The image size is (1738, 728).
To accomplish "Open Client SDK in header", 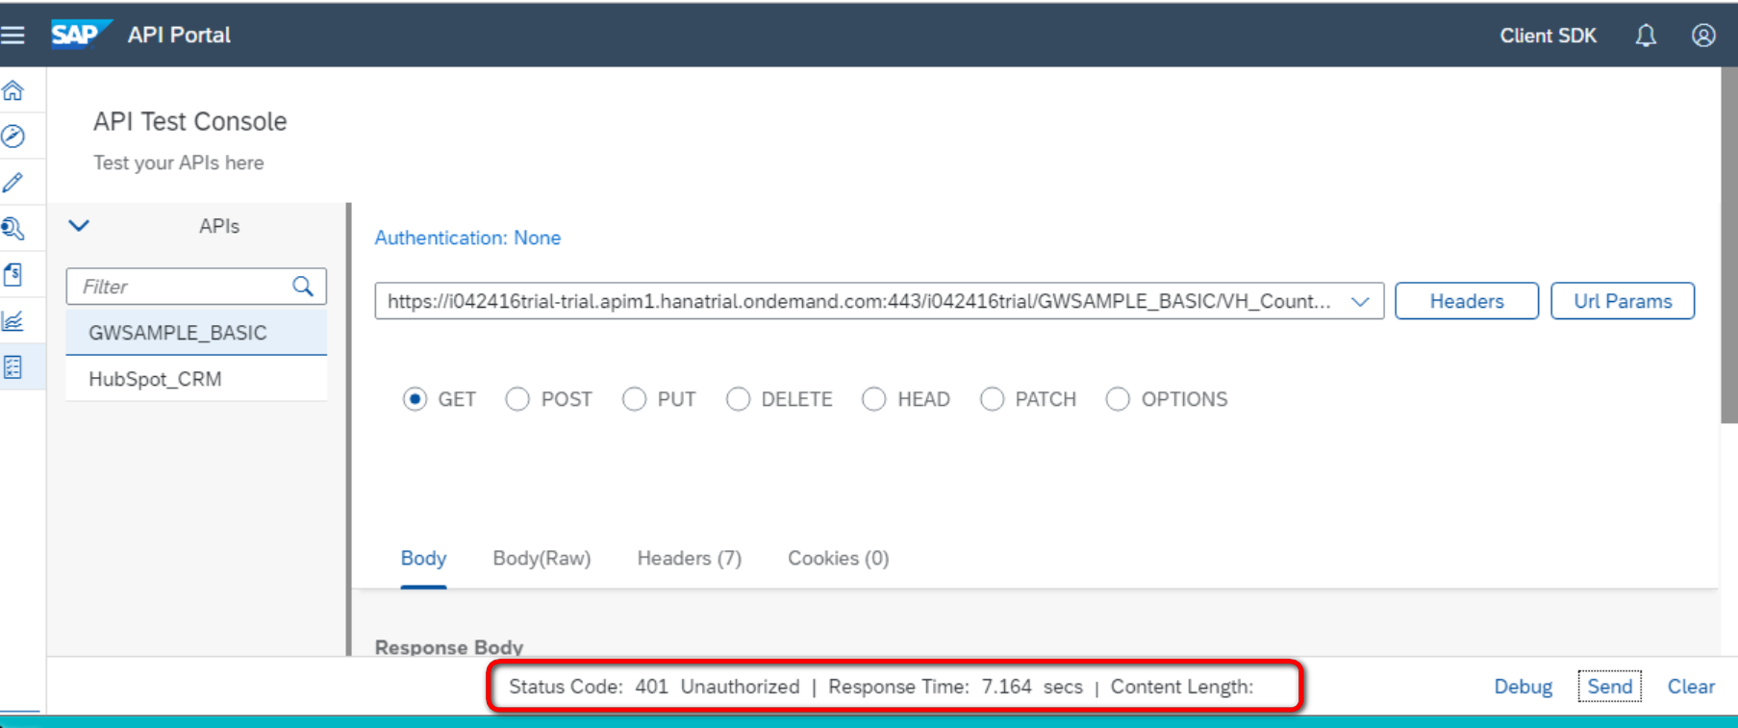I will [1548, 36].
